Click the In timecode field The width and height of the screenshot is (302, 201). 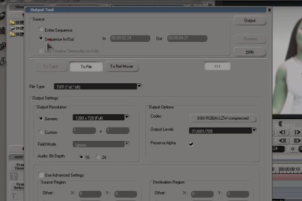pos(130,39)
